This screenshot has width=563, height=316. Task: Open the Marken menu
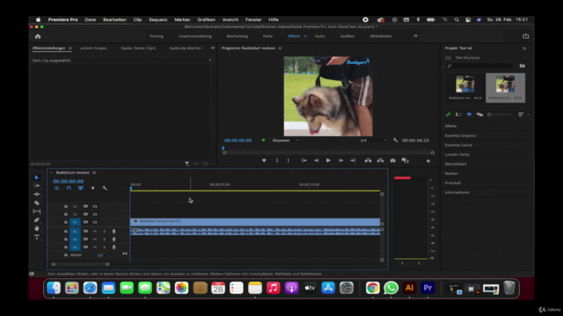(x=182, y=19)
